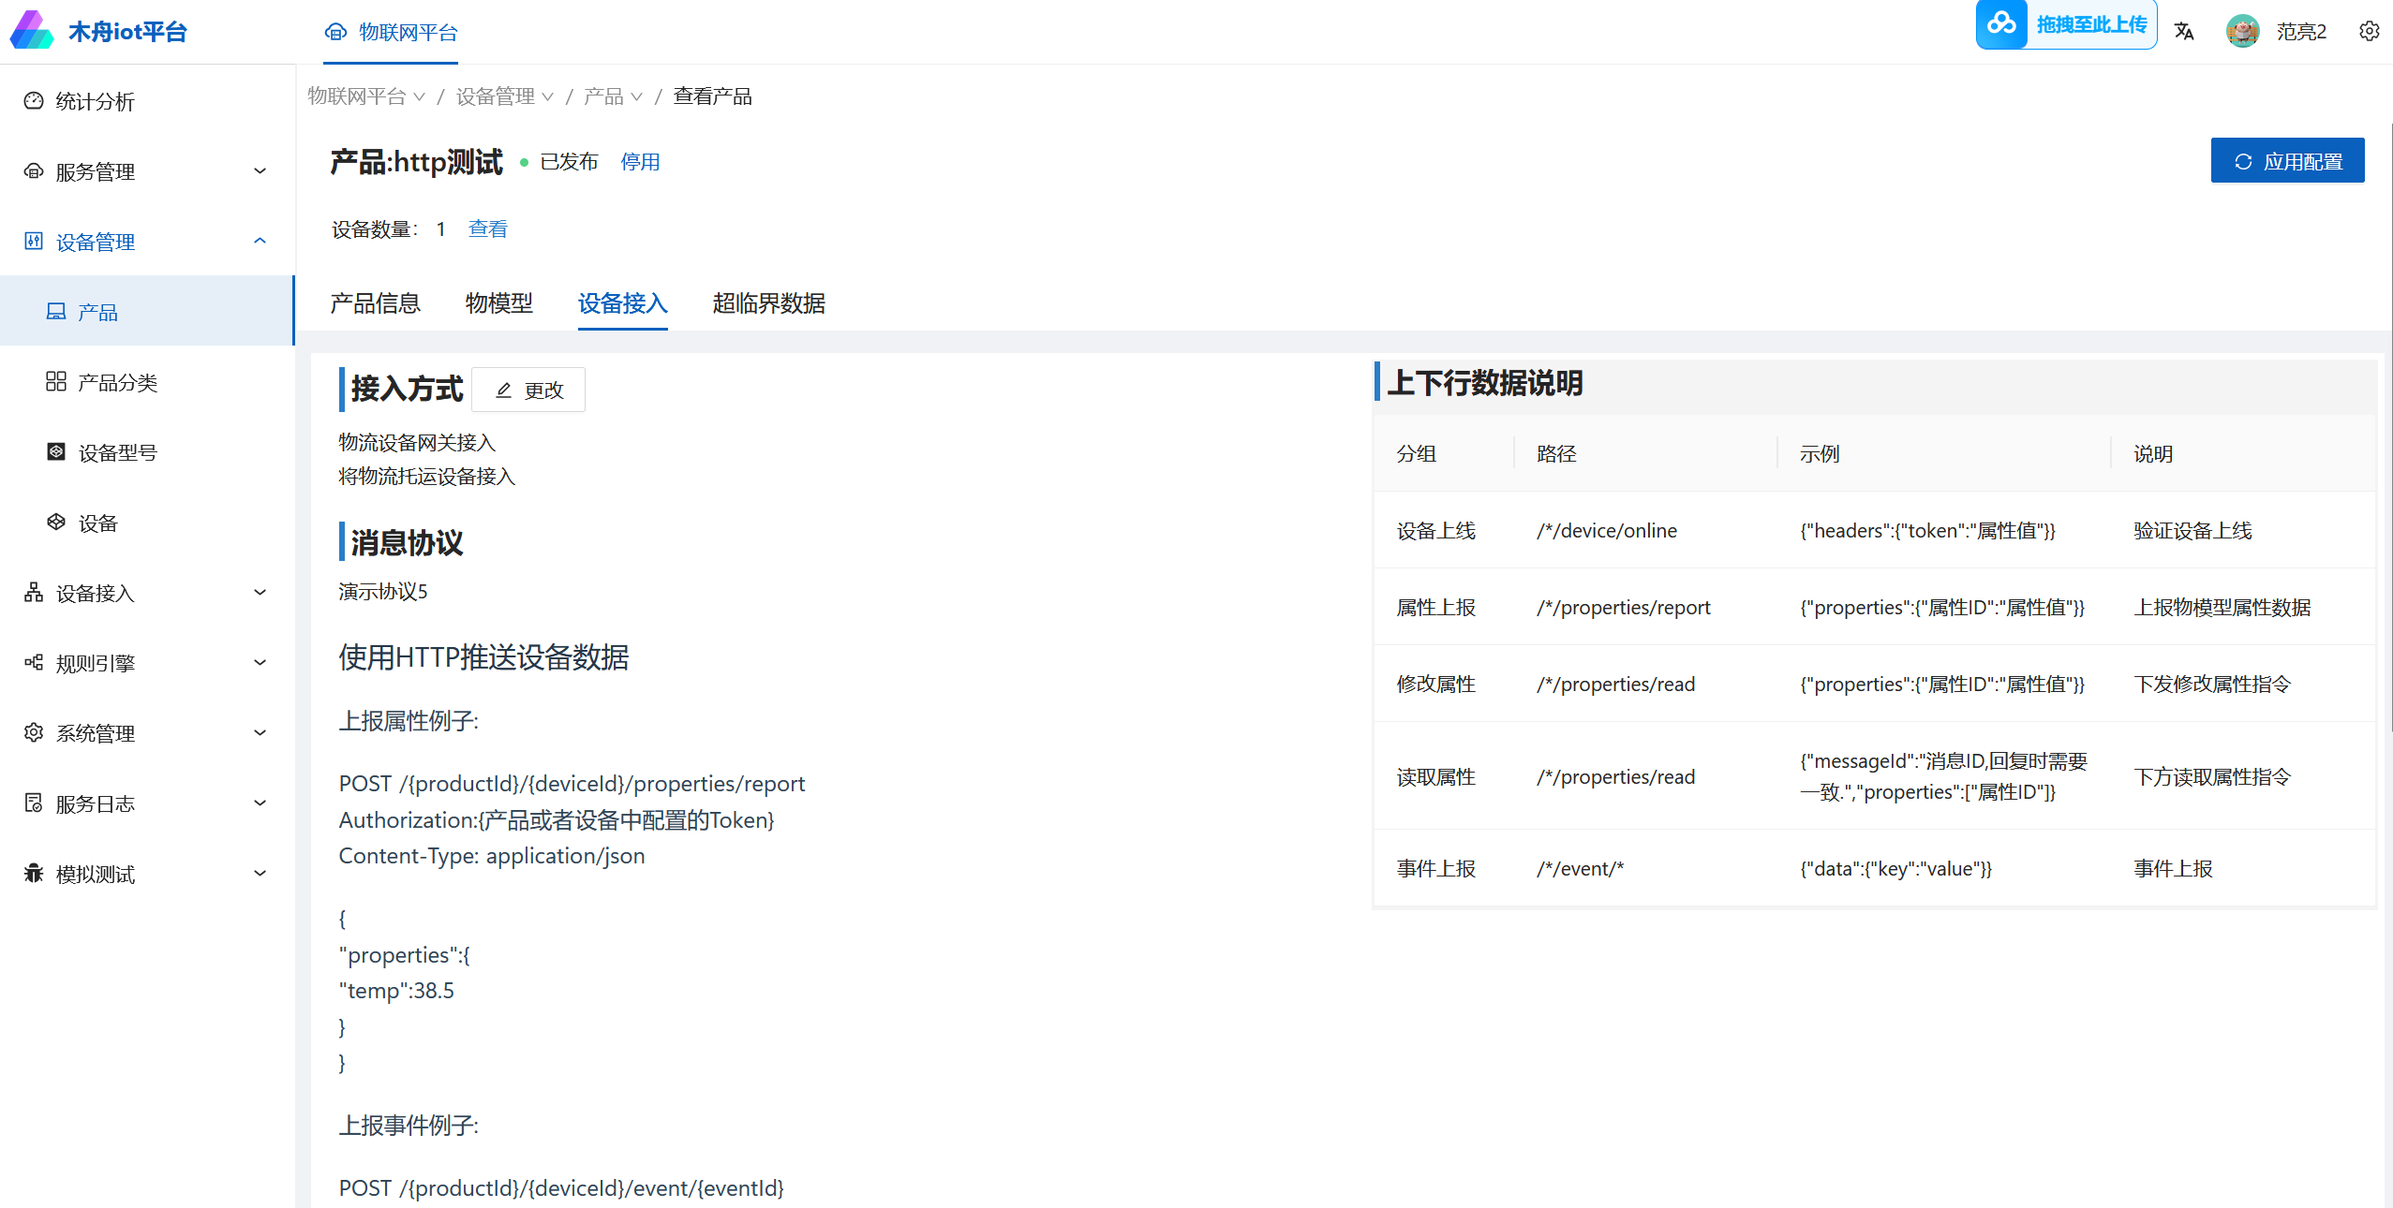Click 查看 link beside device count

click(487, 228)
